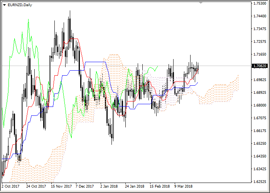The height and width of the screenshot is (193, 270).
Task: Click the 7 Dec 2017 date label
Action: tap(85, 186)
